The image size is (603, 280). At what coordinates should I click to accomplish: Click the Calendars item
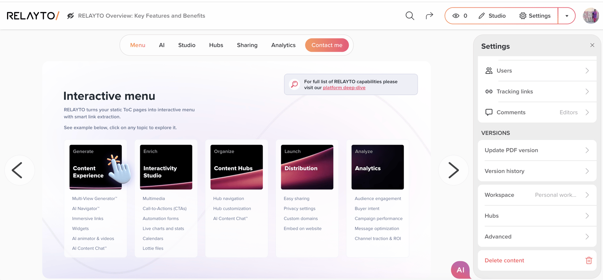tap(153, 239)
